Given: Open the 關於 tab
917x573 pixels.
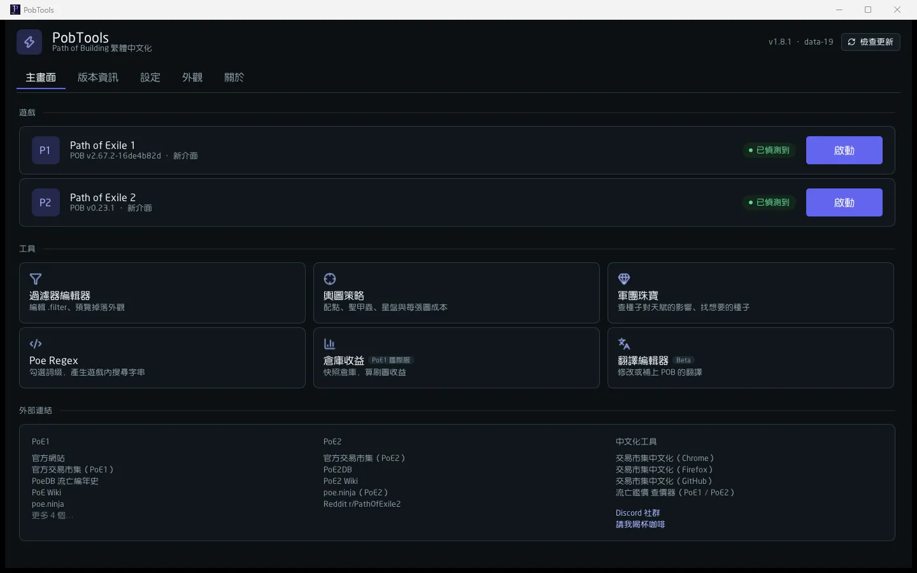Looking at the screenshot, I should coord(234,78).
